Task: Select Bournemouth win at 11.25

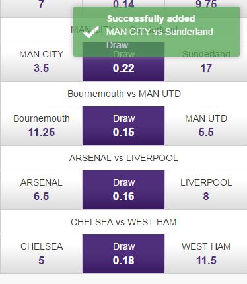Action: [41, 125]
